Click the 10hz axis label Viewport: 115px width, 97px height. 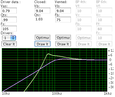point(6,93)
